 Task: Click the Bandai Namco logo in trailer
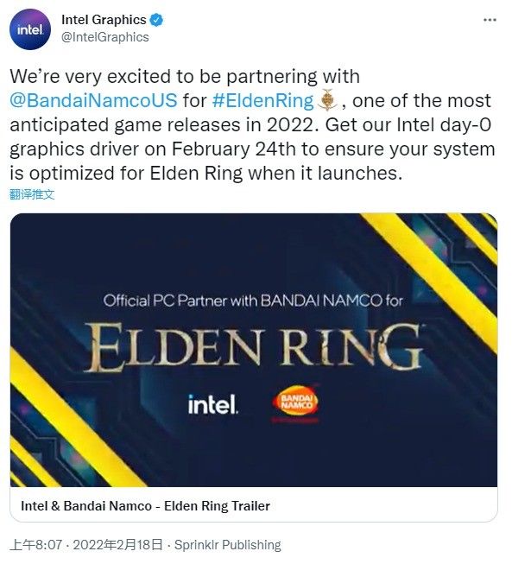(295, 402)
